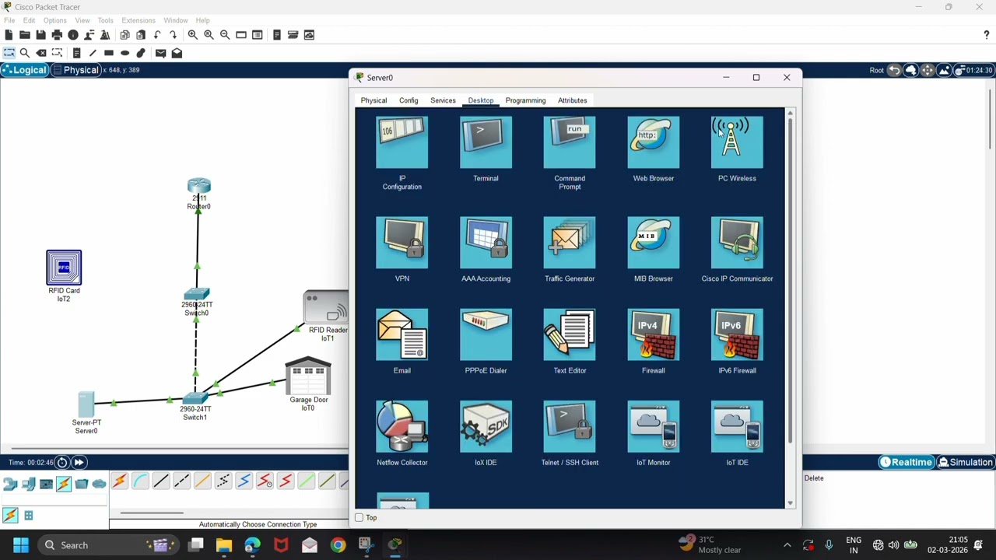This screenshot has height=560, width=996.
Task: Switch to the Physical tab in Server0
Action: tap(373, 100)
